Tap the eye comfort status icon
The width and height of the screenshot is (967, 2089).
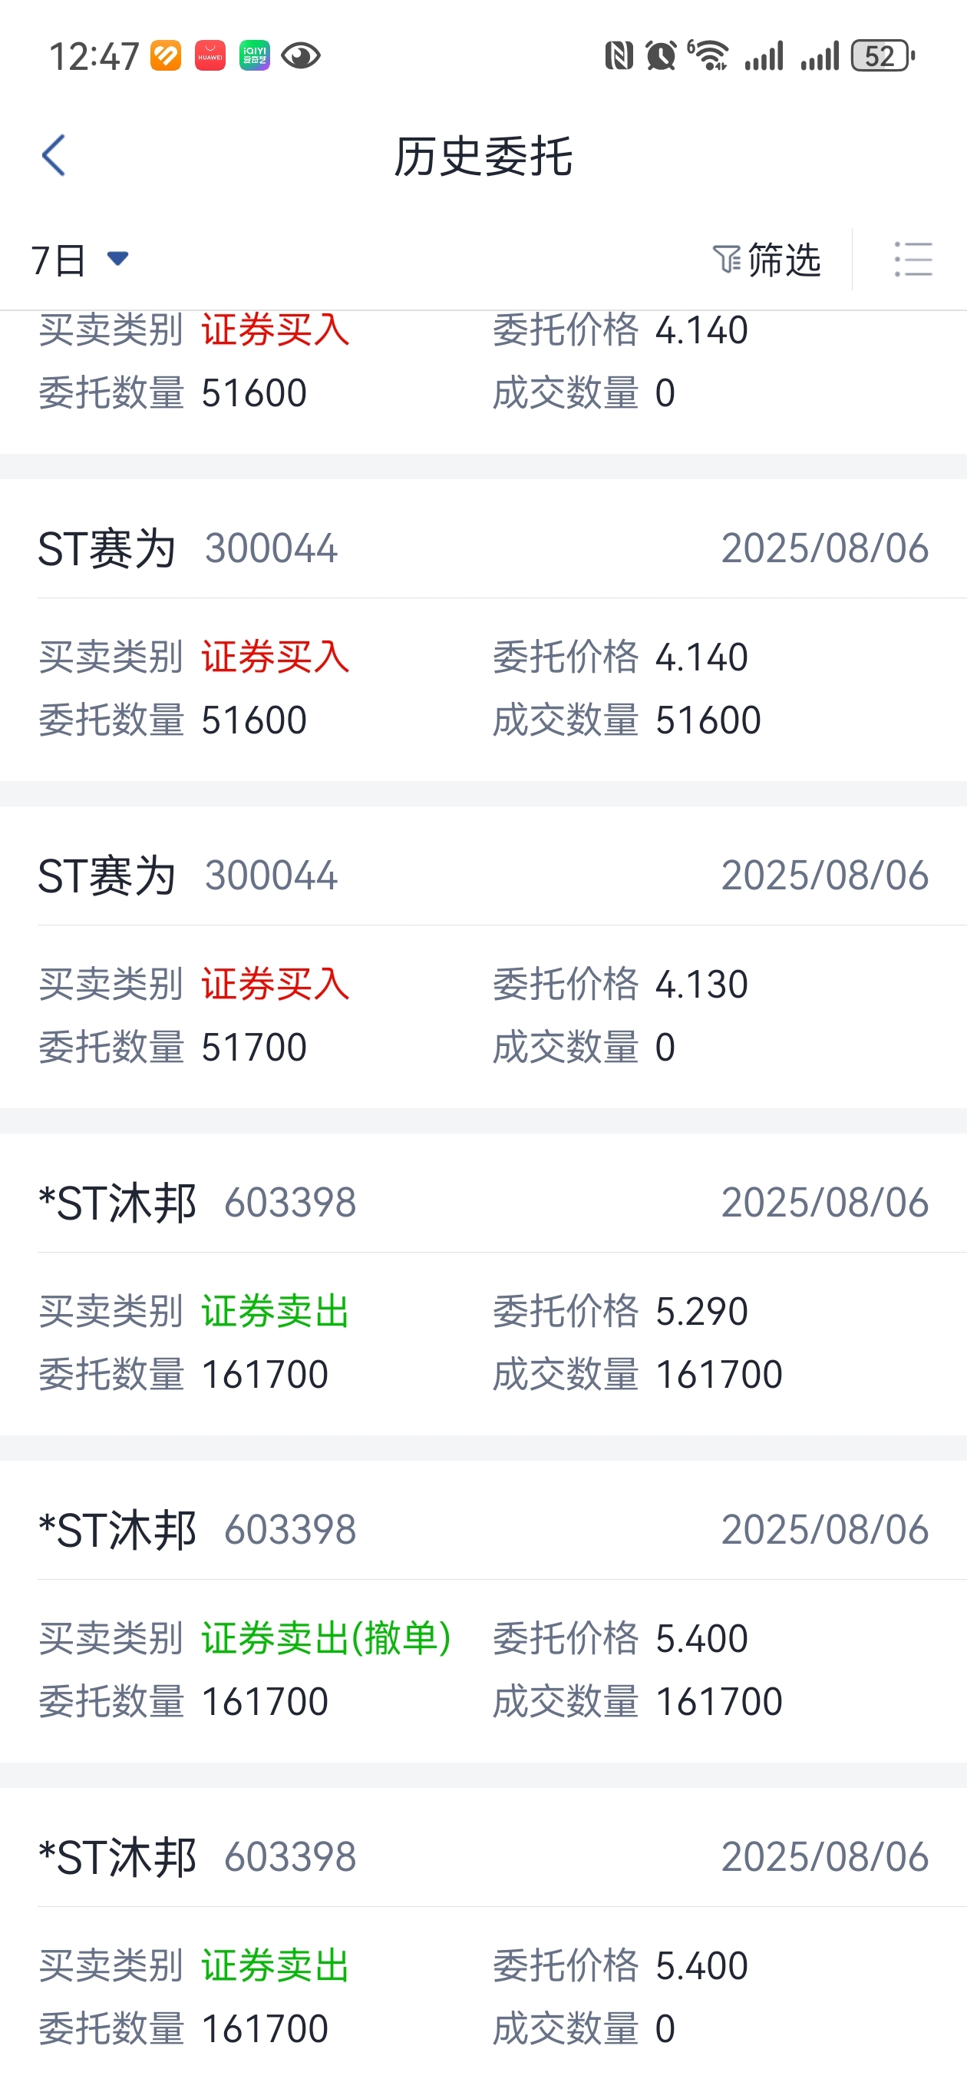[301, 56]
